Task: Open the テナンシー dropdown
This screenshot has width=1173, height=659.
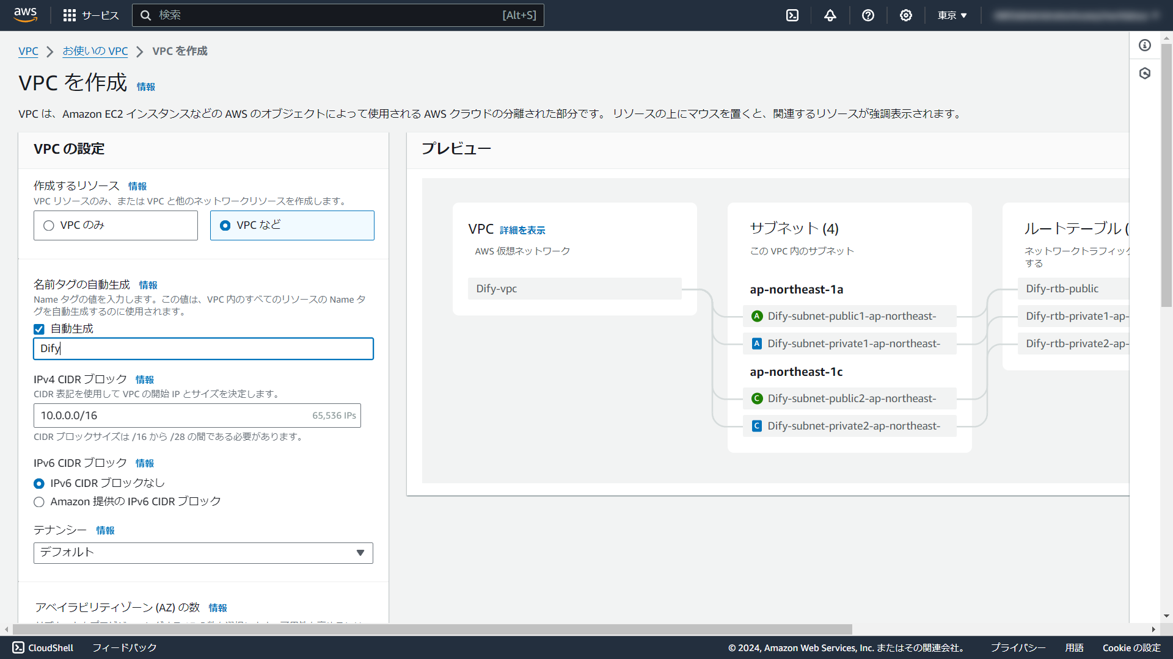Action: (x=203, y=553)
